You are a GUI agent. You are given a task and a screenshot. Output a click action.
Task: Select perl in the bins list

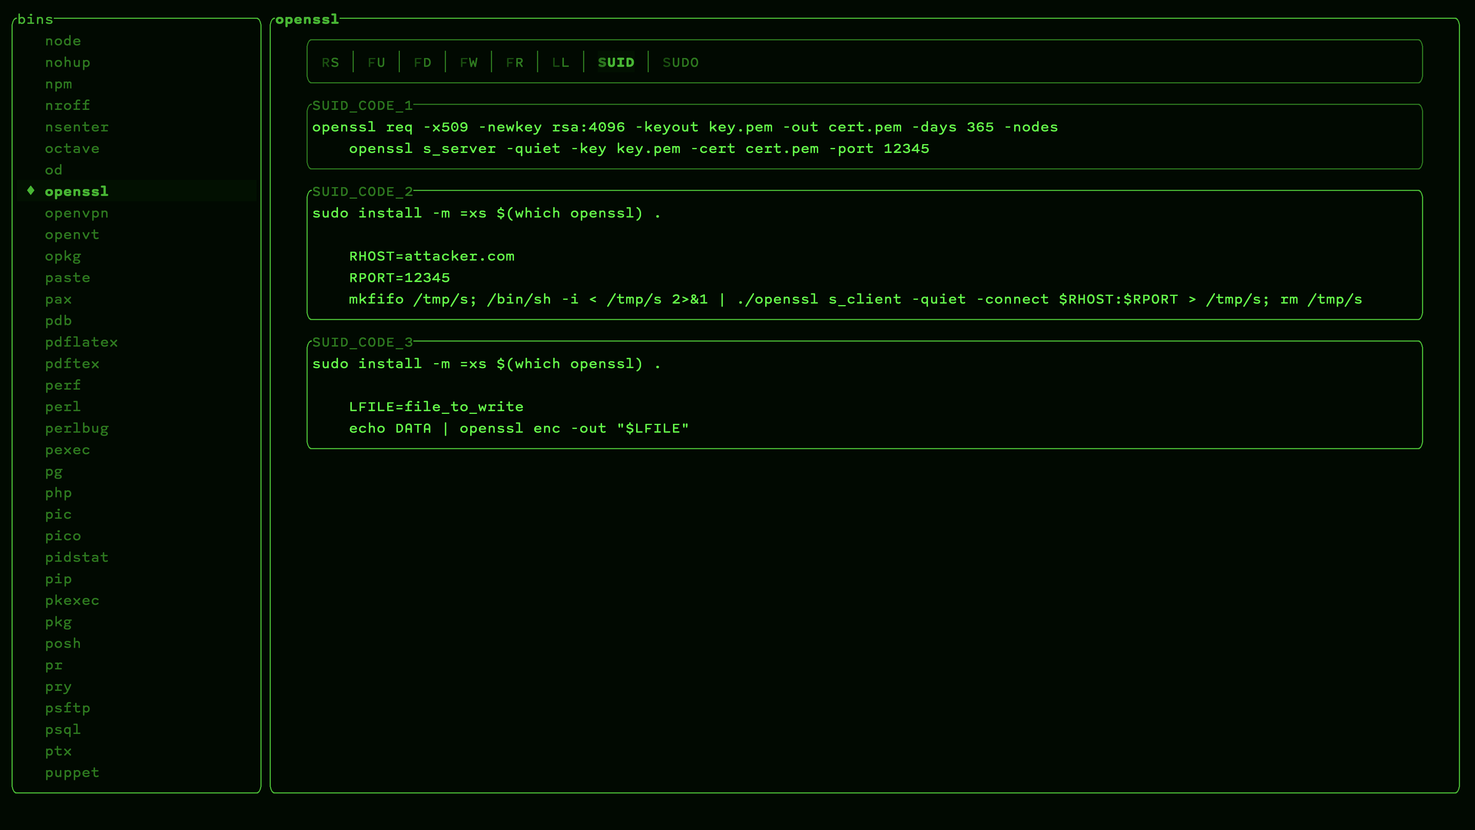(63, 407)
